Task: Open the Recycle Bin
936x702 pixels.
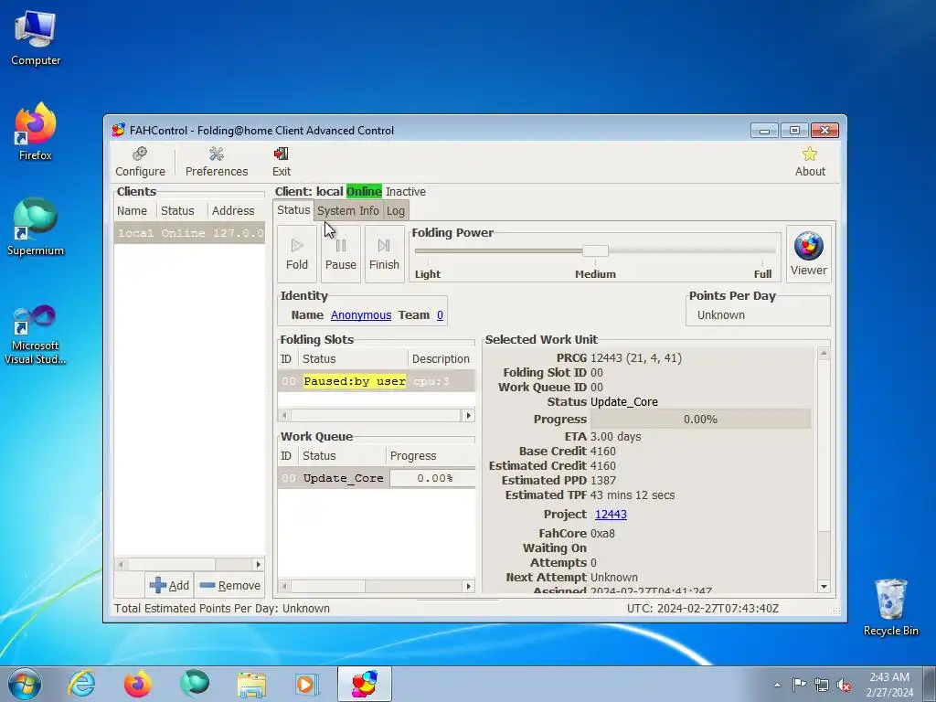Action: coord(890,607)
